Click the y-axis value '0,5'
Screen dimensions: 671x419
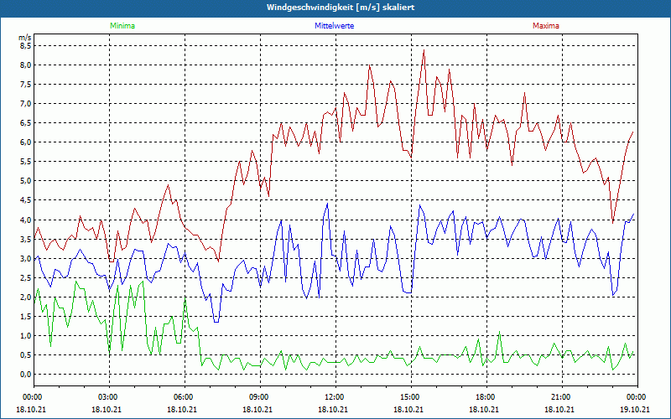coord(26,354)
